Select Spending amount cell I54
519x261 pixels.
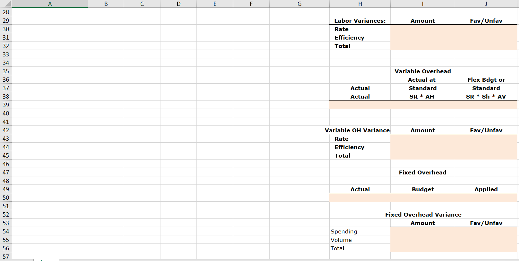point(423,231)
